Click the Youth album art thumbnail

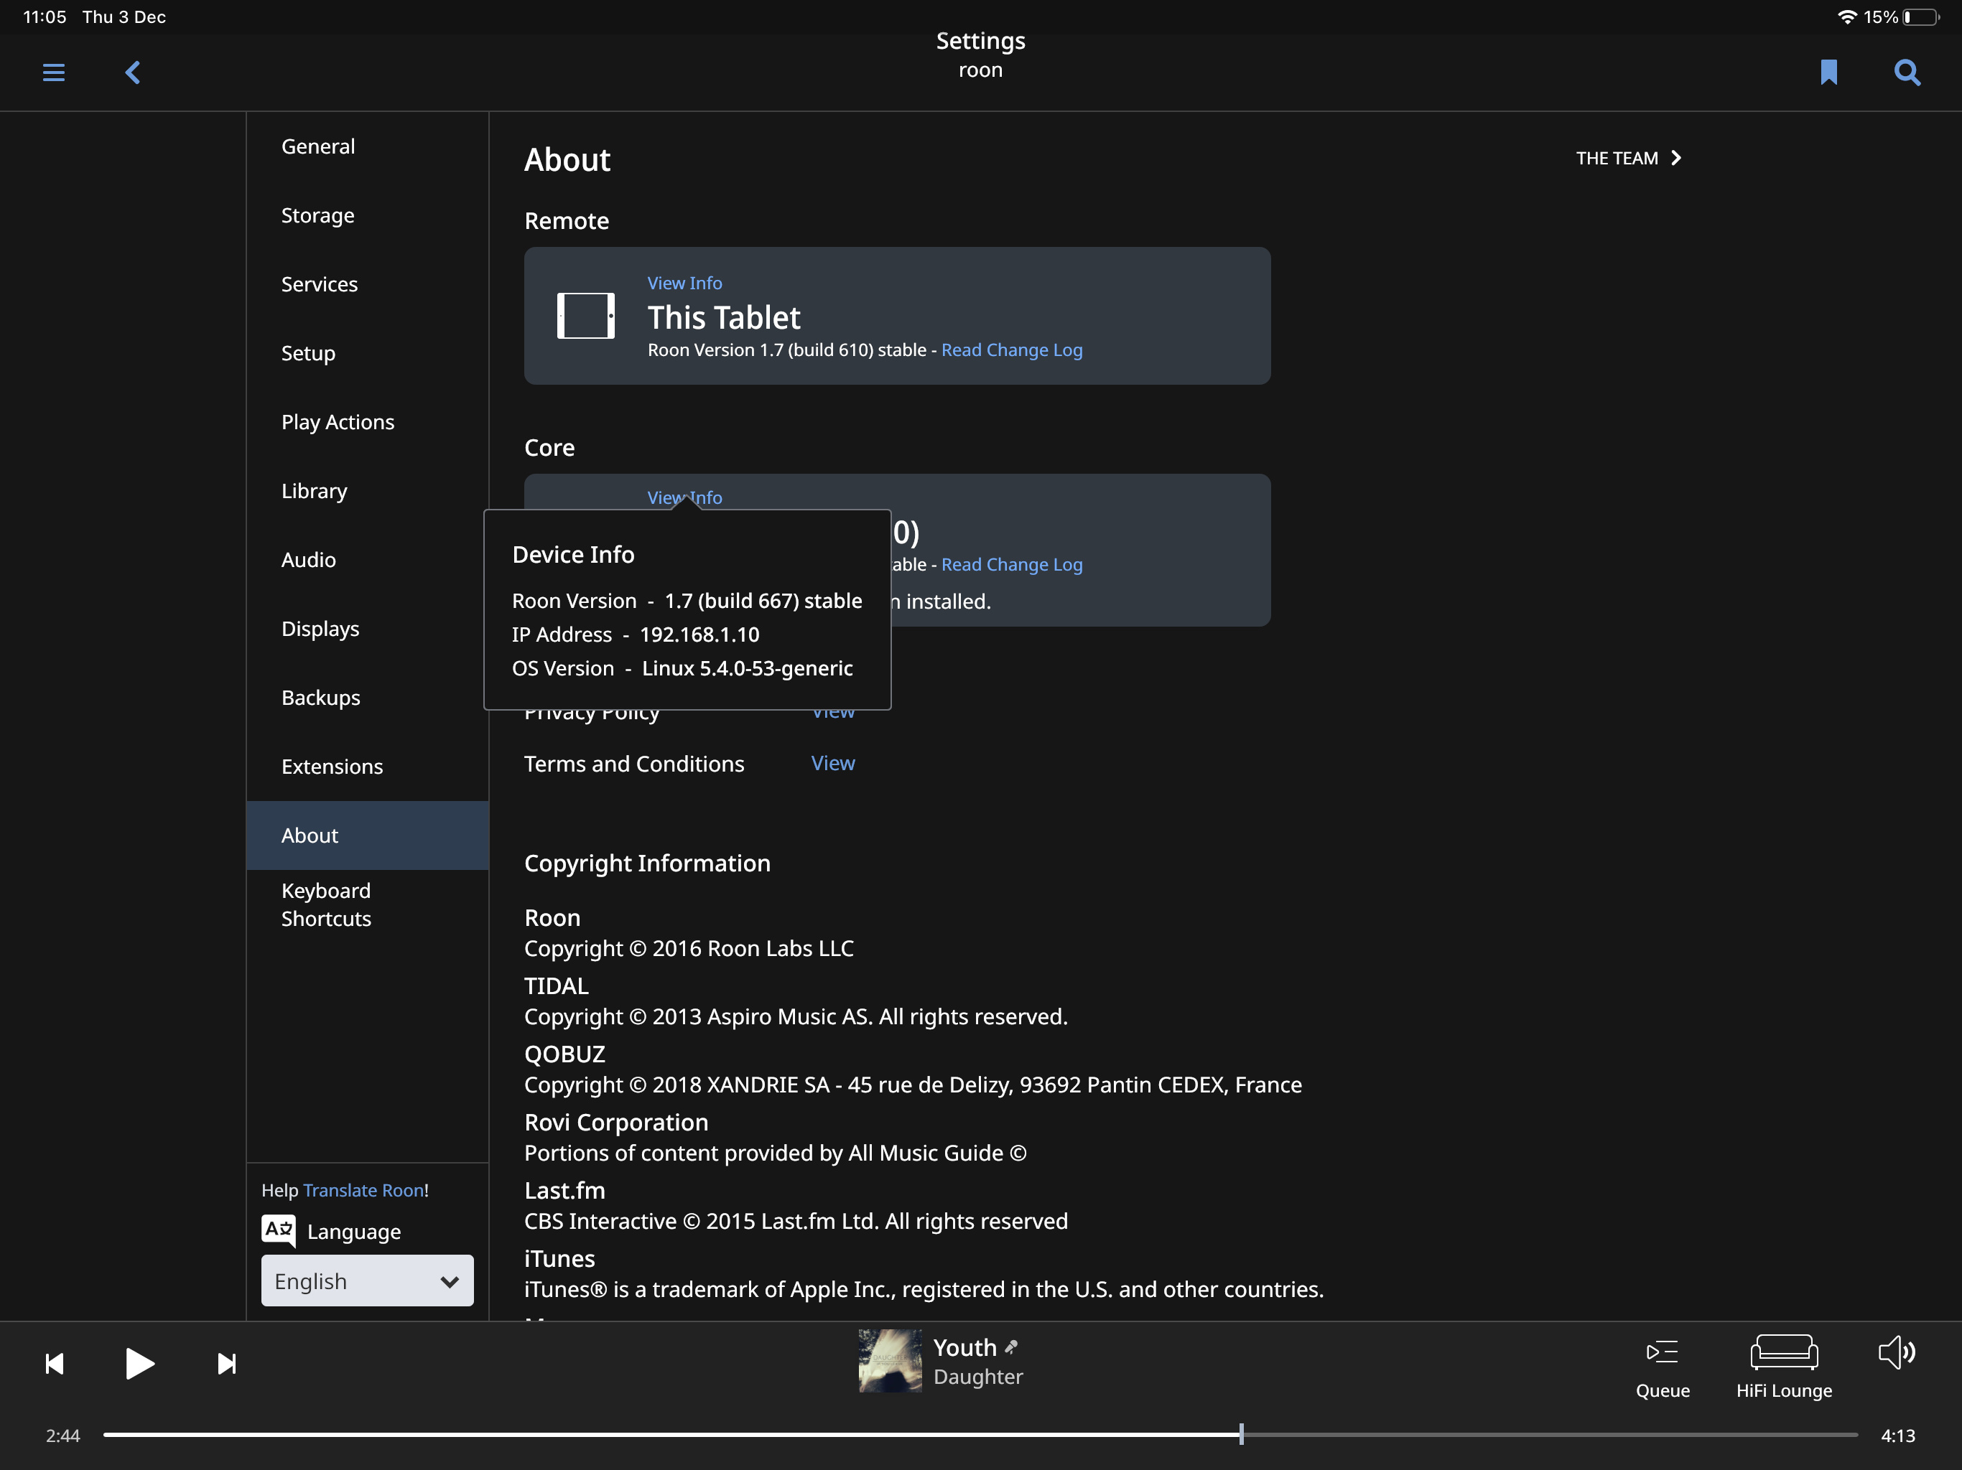(890, 1360)
